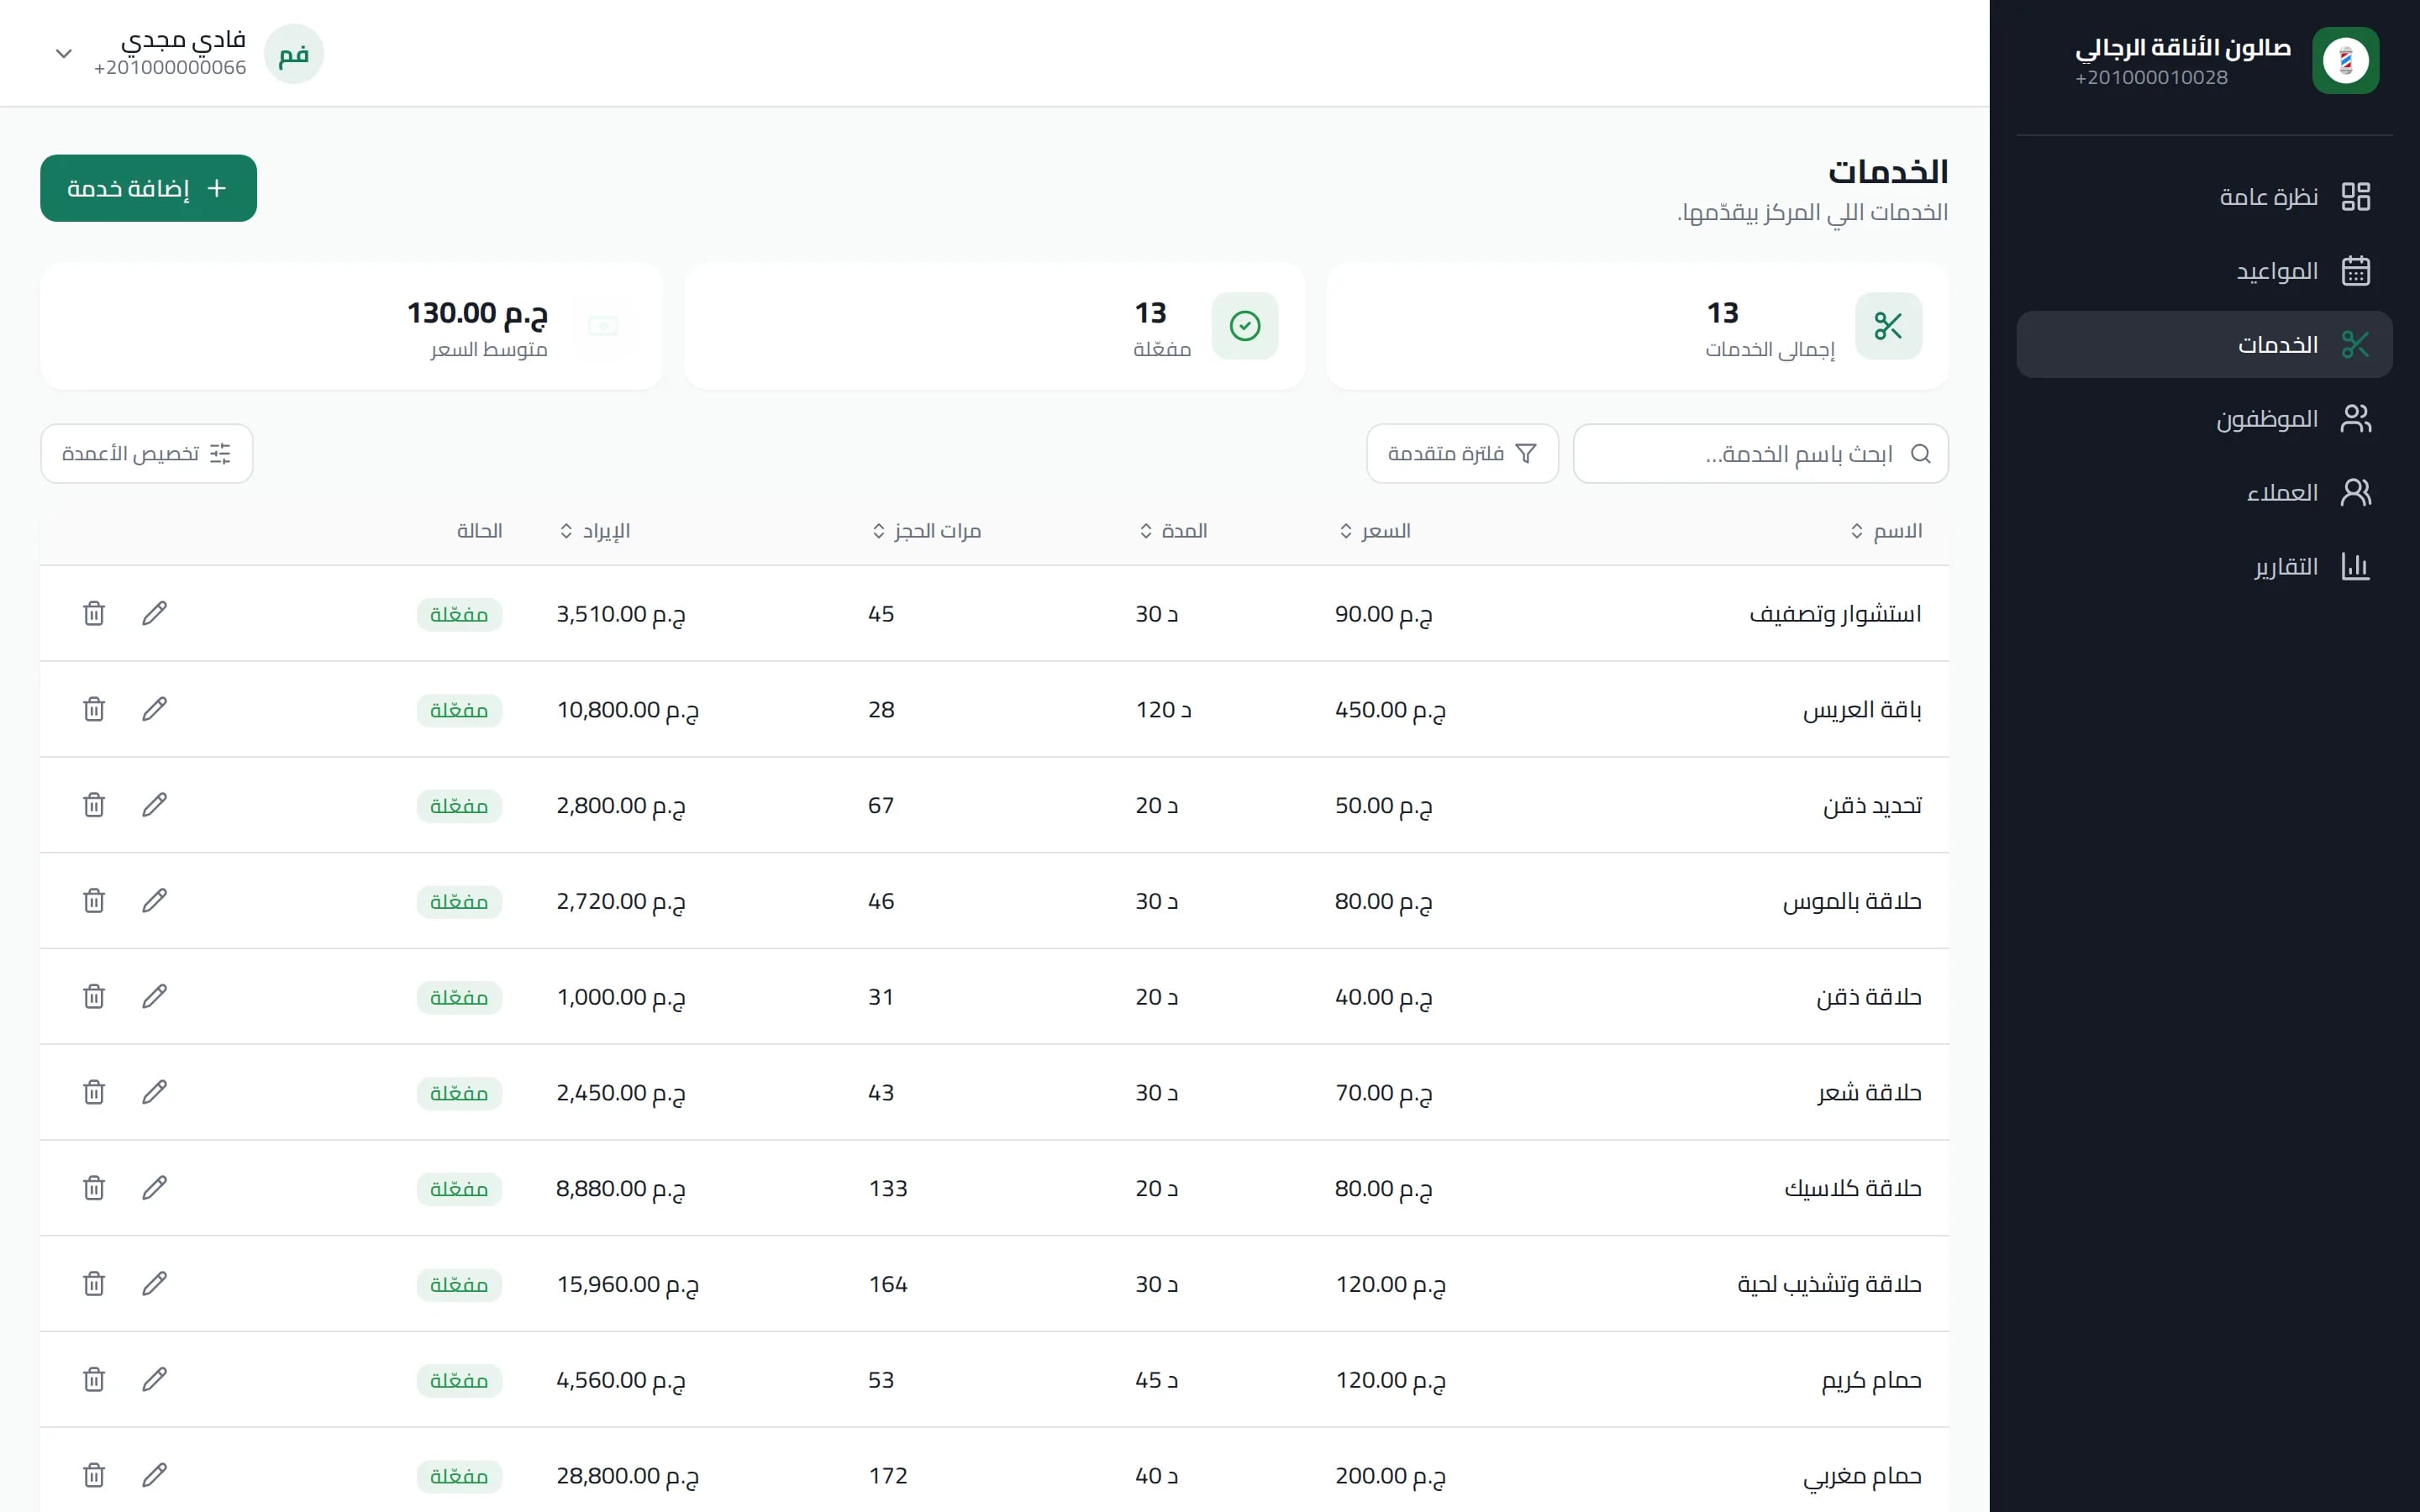Open التقارير from the sidebar
Screen dimensions: 2420x1512
pos(2204,566)
